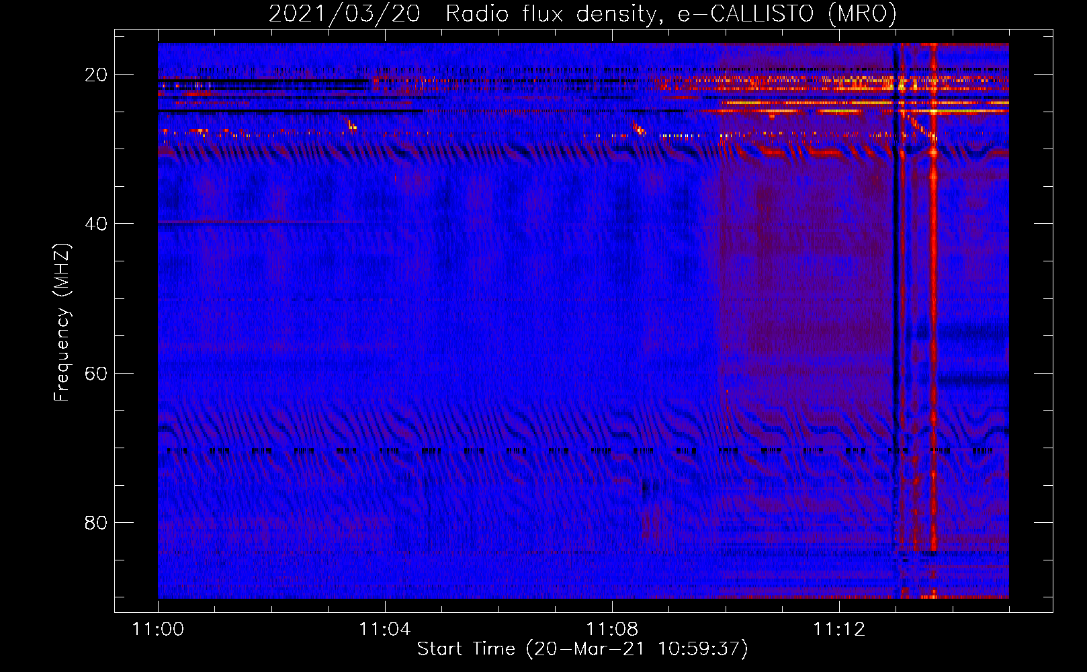Click the 'Frequency (MHZ)' axis label
This screenshot has width=1087, height=672.
[62, 323]
